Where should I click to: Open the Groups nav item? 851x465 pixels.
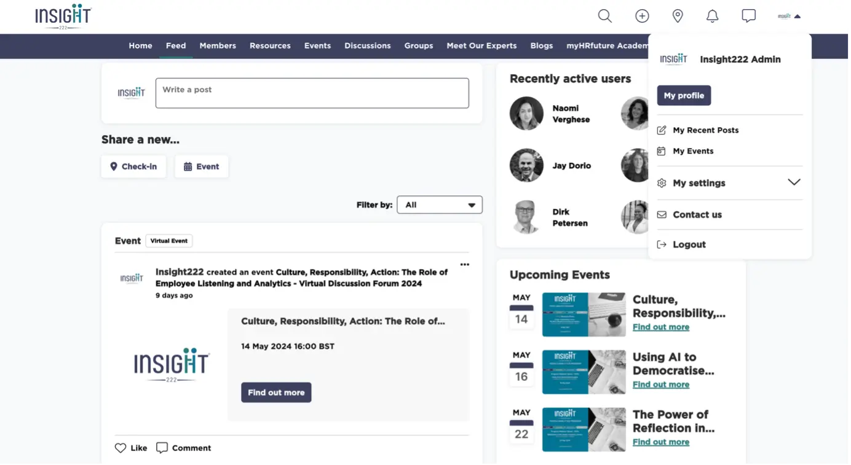(x=419, y=45)
